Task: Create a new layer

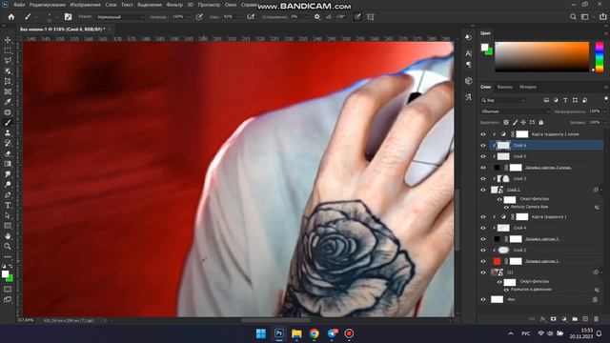Action: [x=585, y=319]
